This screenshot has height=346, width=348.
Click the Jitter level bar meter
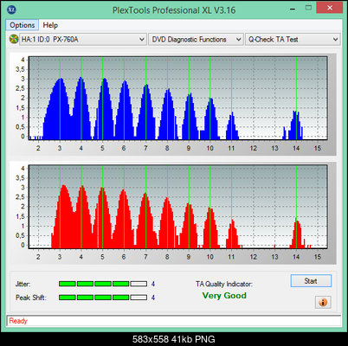(x=103, y=284)
